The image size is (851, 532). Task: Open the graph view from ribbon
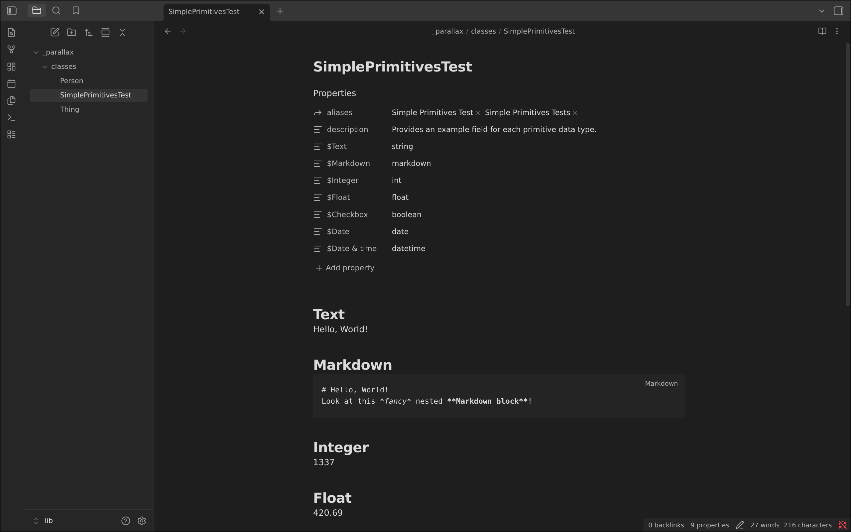11,49
